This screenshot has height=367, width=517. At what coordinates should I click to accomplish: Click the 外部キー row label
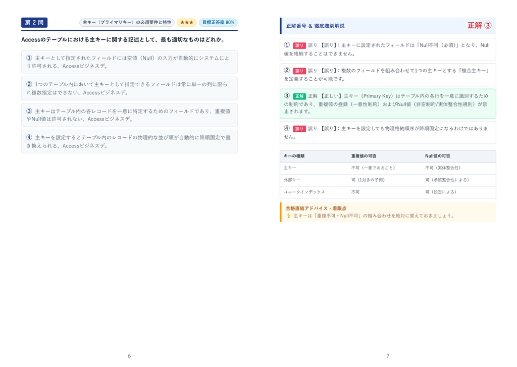[x=292, y=180]
